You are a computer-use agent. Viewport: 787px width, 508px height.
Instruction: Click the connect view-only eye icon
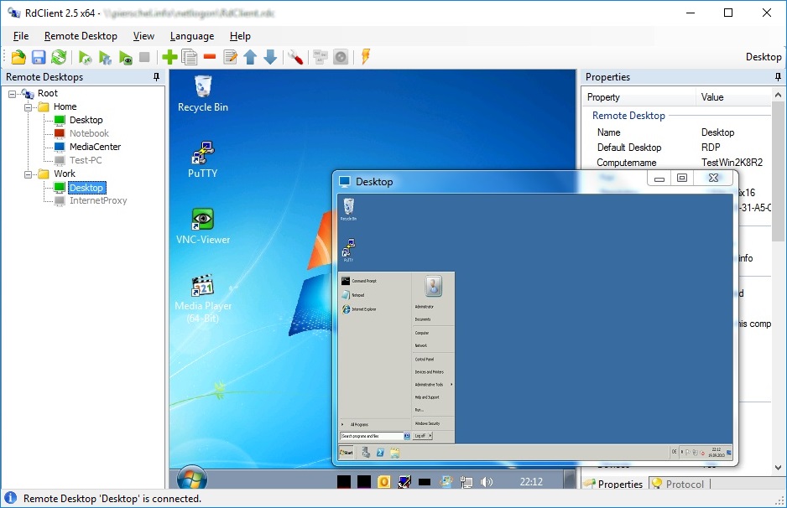[125, 58]
